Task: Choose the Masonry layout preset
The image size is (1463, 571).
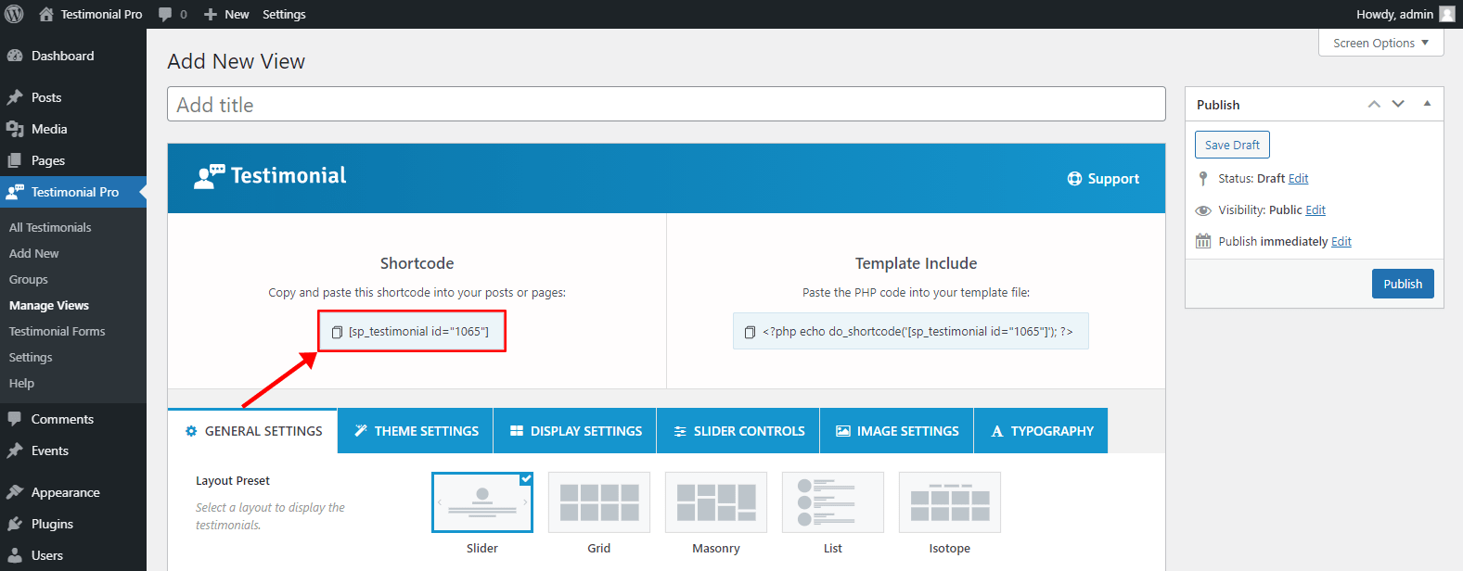Action: [716, 502]
